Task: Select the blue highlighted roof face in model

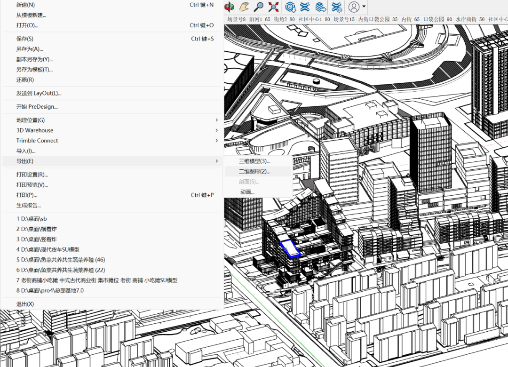Action: (291, 248)
